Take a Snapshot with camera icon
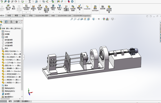Image resolution: width=161 pixels, height=103 pixels. [x=103, y=7]
